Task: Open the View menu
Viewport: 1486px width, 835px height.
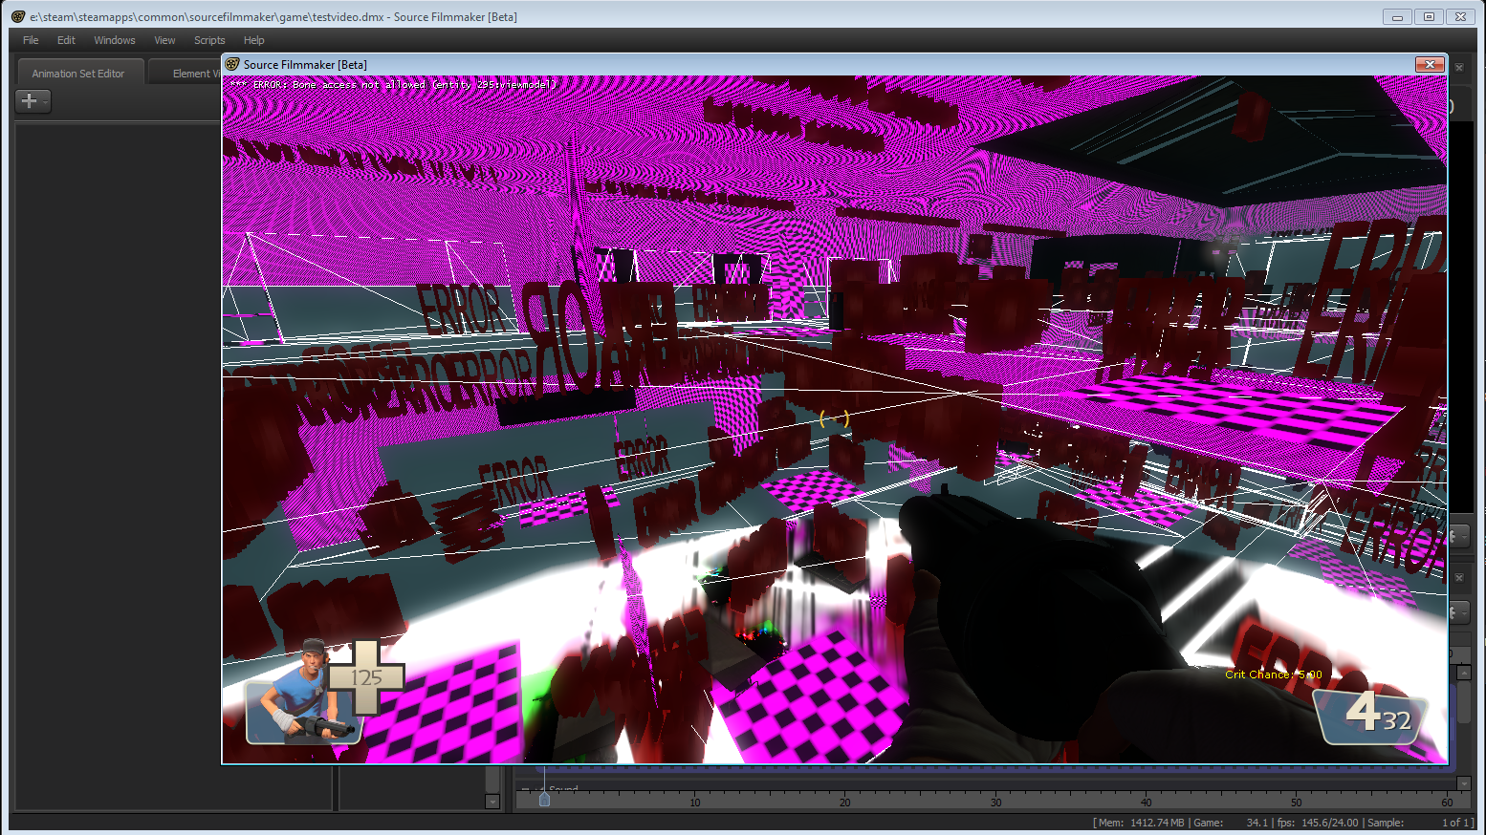Action: [164, 40]
